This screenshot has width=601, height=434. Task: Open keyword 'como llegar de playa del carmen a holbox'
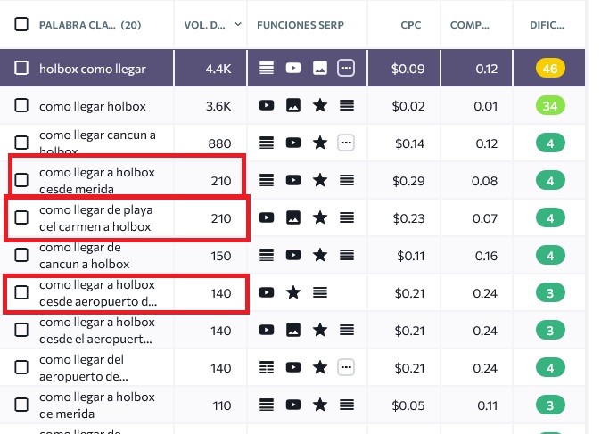point(95,218)
